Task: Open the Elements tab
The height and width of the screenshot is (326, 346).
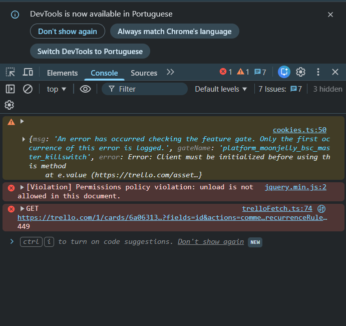Action: point(62,73)
